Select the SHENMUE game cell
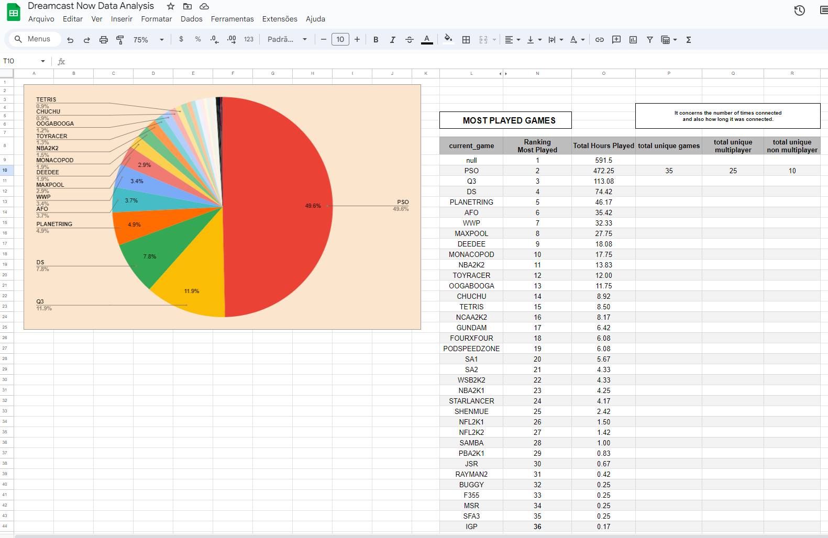 (x=471, y=411)
